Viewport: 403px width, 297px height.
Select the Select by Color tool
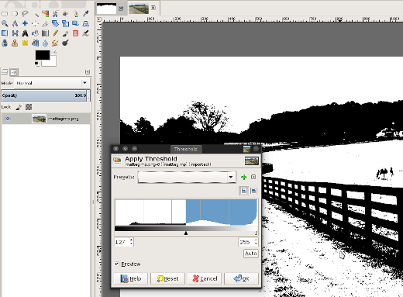45,14
